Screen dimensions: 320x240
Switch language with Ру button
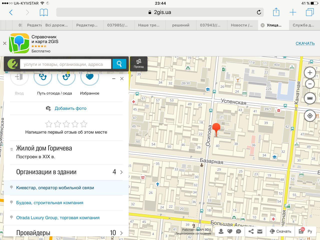(310, 231)
